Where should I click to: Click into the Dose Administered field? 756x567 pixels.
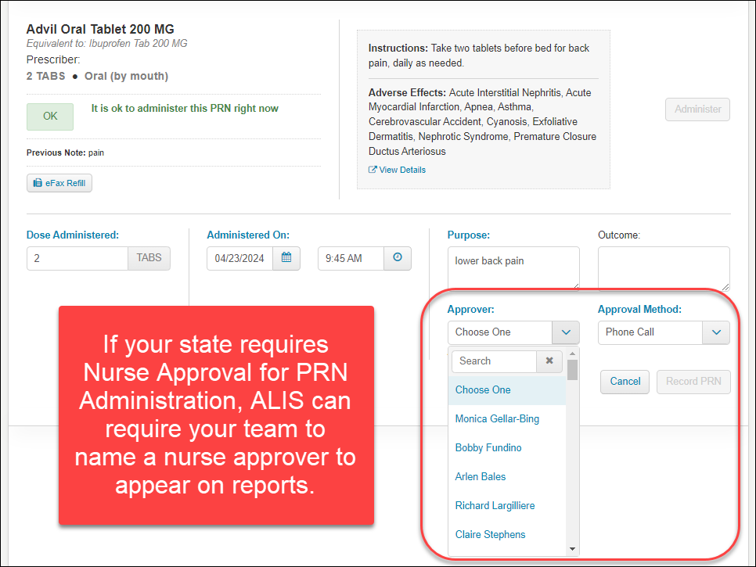coord(77,259)
